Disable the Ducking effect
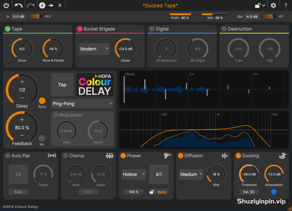Viewport: 292px width, 211px height. (238, 156)
